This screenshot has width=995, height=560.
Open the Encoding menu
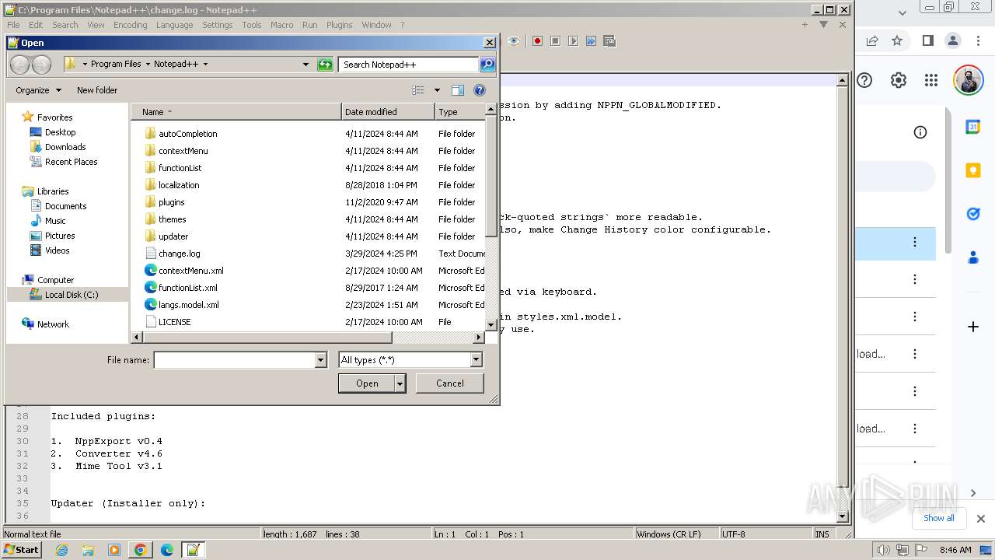[x=130, y=25]
